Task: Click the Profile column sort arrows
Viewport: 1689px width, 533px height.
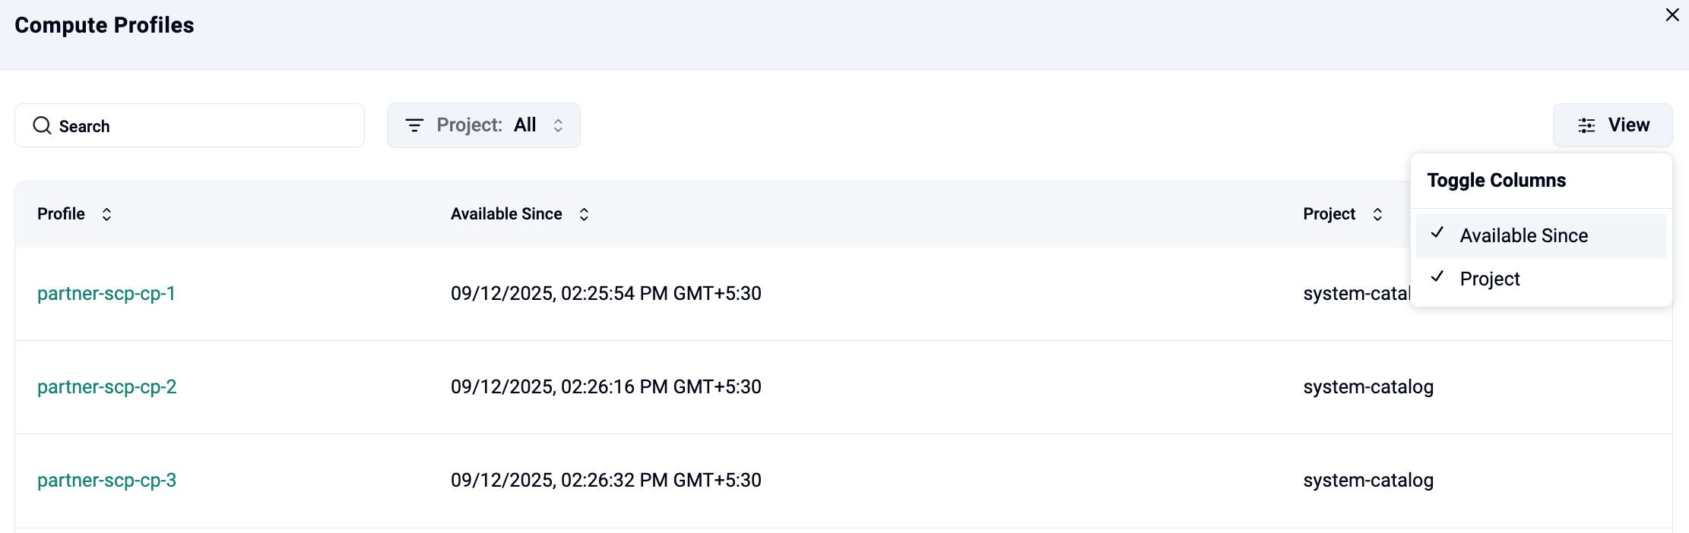Action: 106,214
